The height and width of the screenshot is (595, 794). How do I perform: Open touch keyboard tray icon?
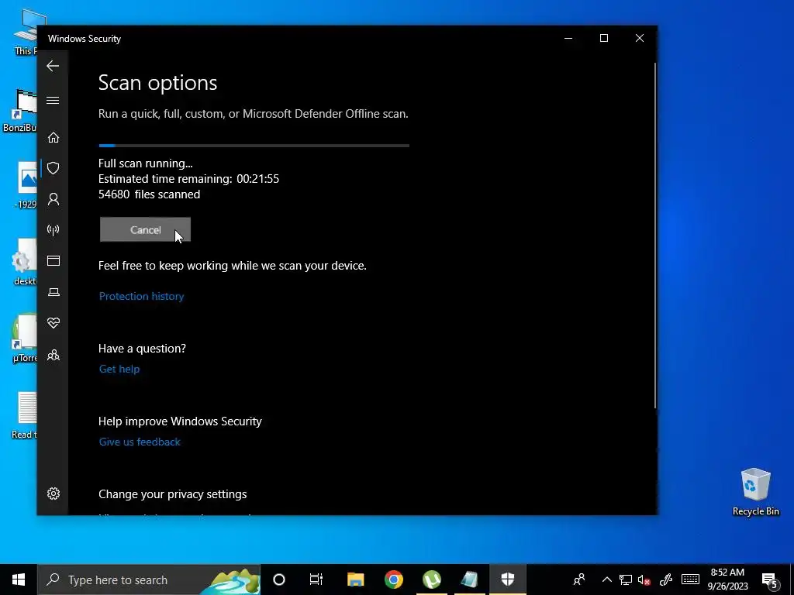point(690,580)
